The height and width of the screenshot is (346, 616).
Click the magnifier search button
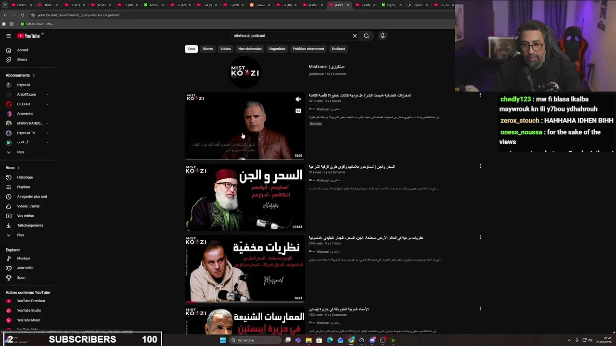point(366,36)
